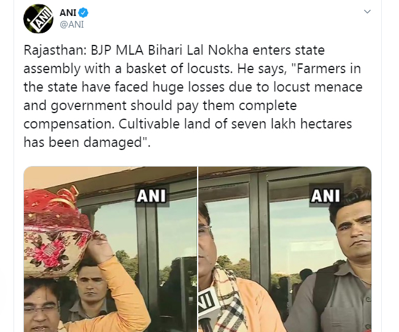
Task: Click the ANI watermark on left photo
Action: pos(151,196)
